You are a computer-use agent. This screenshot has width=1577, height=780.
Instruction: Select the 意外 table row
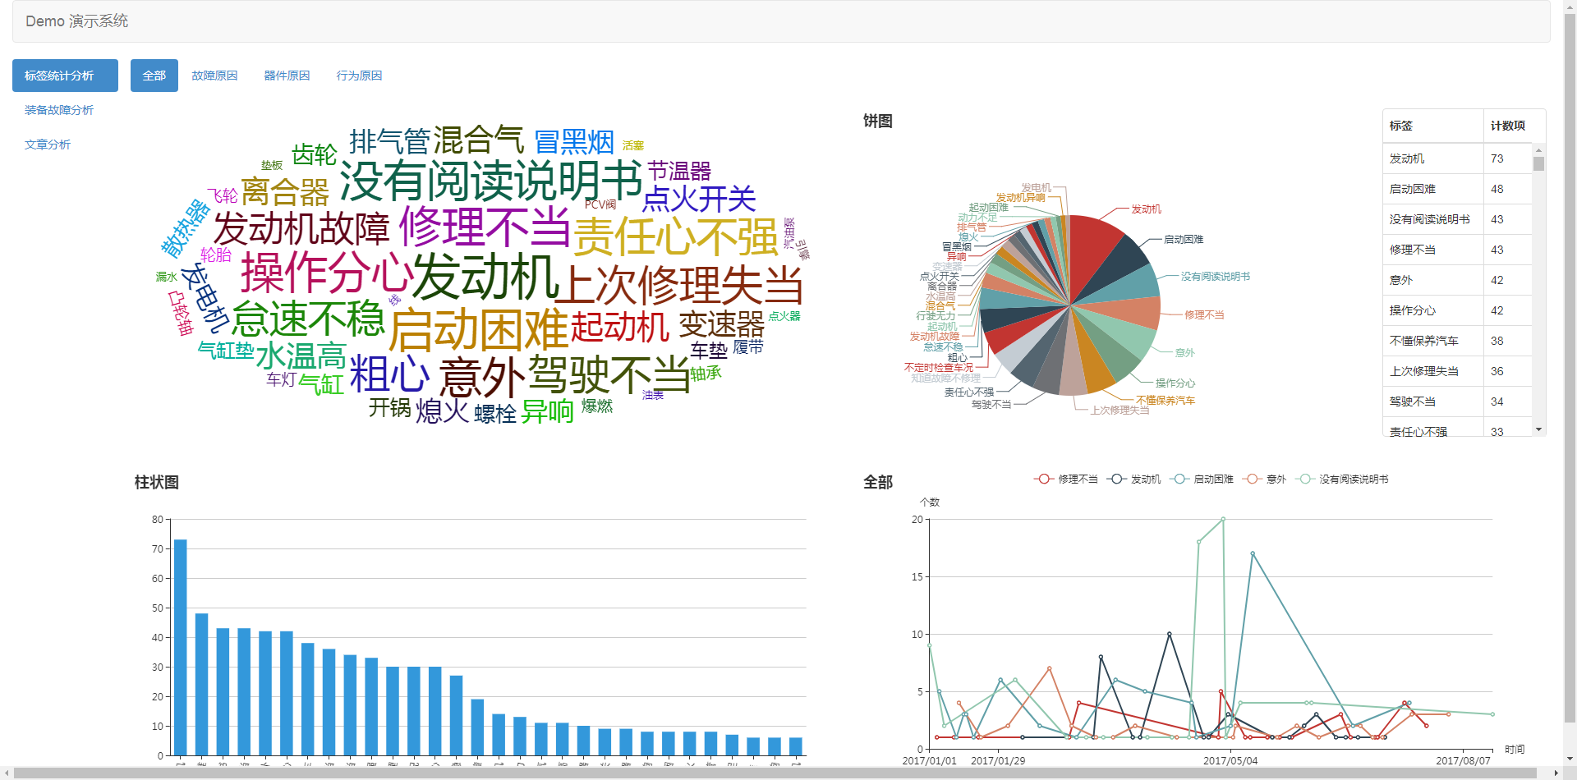[1457, 280]
